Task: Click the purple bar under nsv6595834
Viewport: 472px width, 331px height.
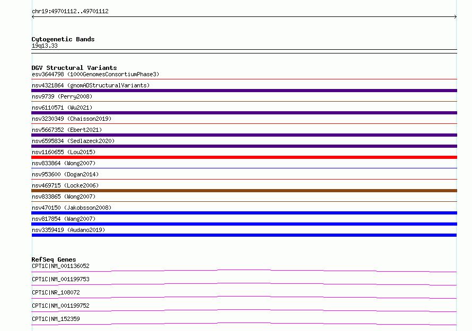Action: 244,146
